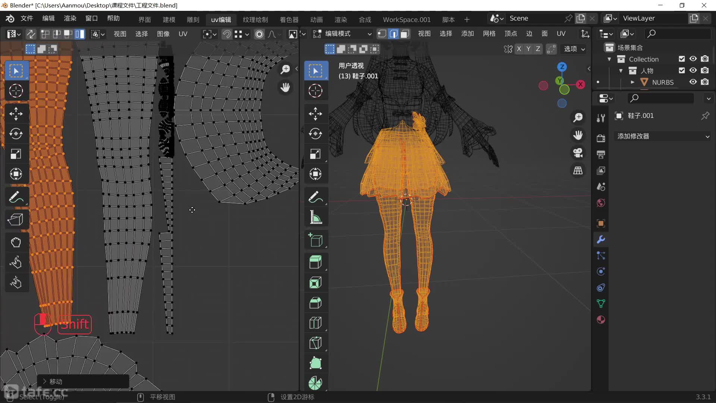The image size is (716, 403).
Task: Open 3D viewport 网格 menu
Action: pyautogui.click(x=489, y=34)
